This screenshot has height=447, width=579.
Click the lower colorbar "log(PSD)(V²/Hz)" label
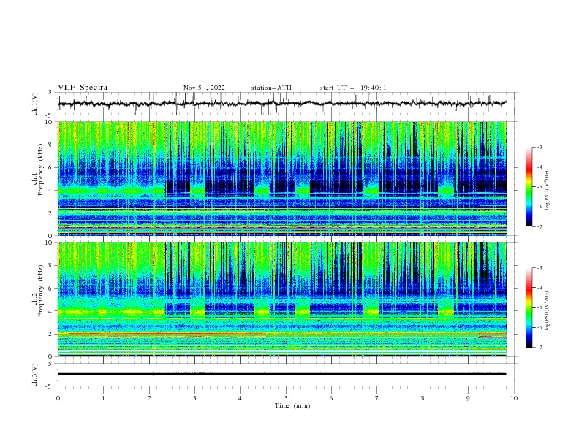pos(547,311)
